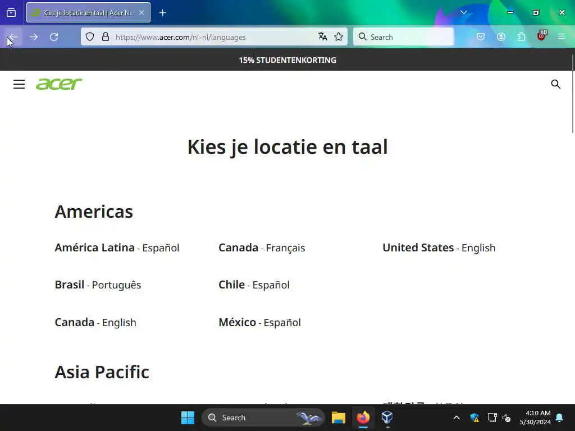The image size is (575, 431).
Task: Open Windows Security tray icon
Action: 474,418
